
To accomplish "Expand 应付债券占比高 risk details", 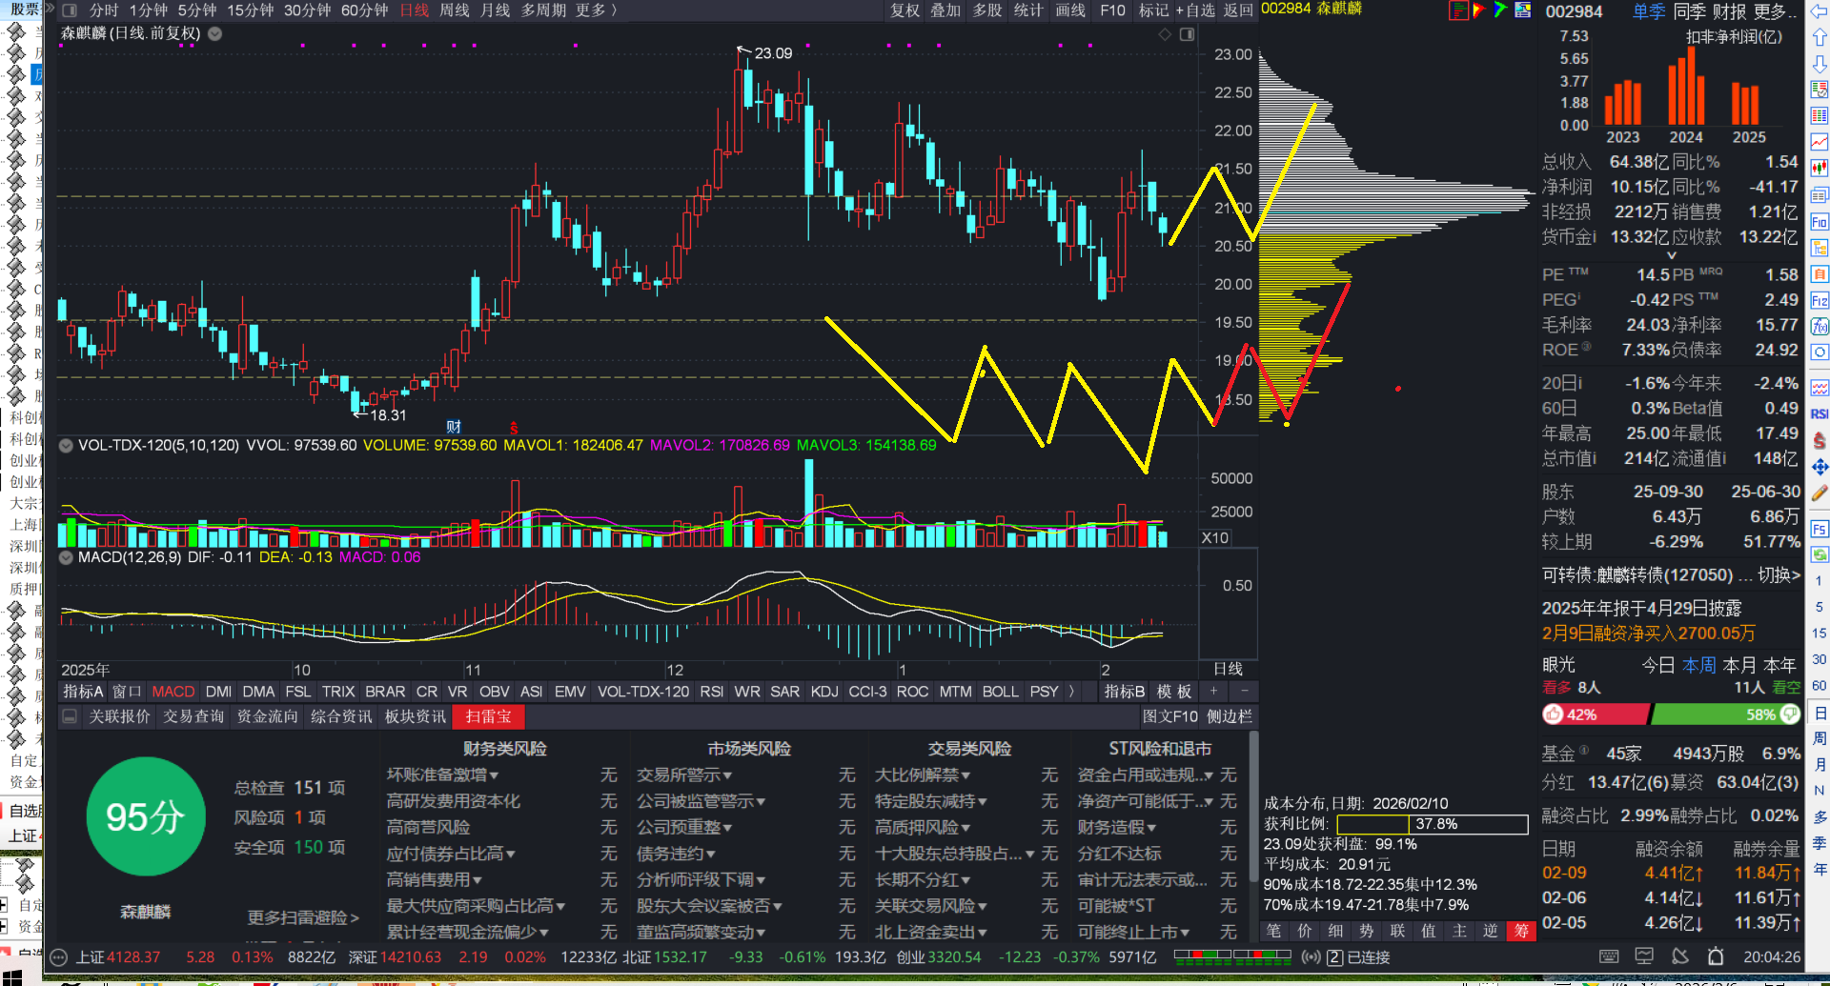I will coord(451,854).
